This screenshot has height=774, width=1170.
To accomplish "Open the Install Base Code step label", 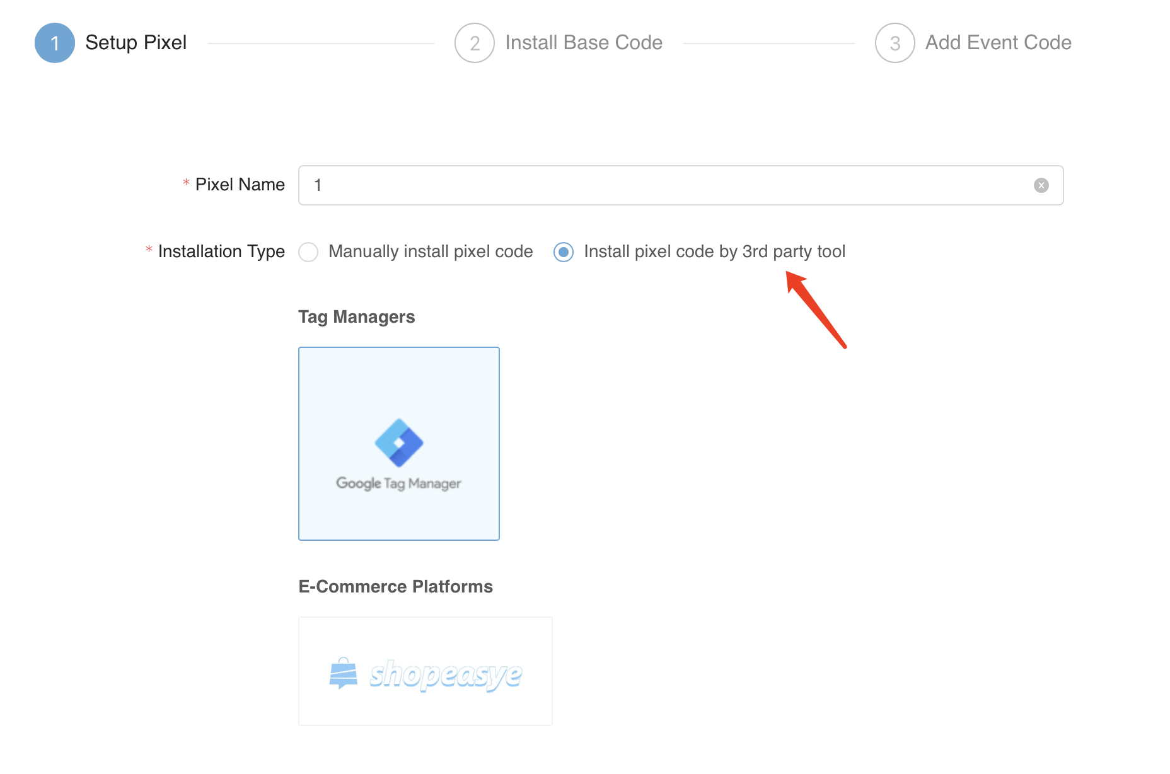I will pyautogui.click(x=584, y=42).
